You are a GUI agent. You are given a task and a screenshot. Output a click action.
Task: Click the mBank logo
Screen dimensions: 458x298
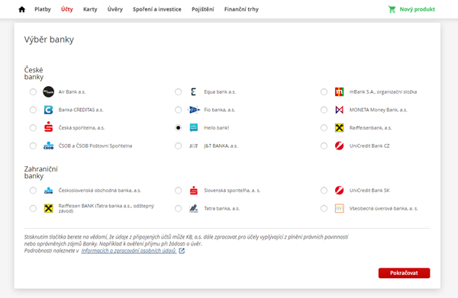tap(339, 92)
